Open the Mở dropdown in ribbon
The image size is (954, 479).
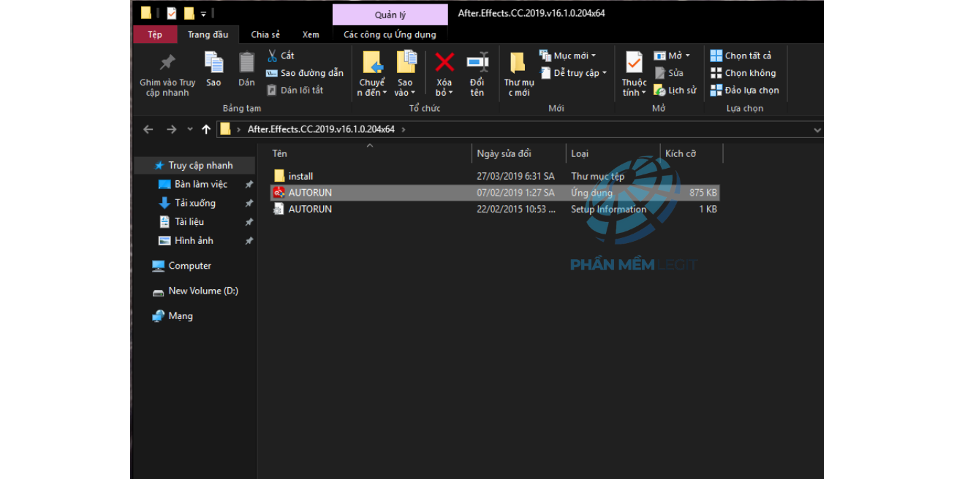[672, 55]
